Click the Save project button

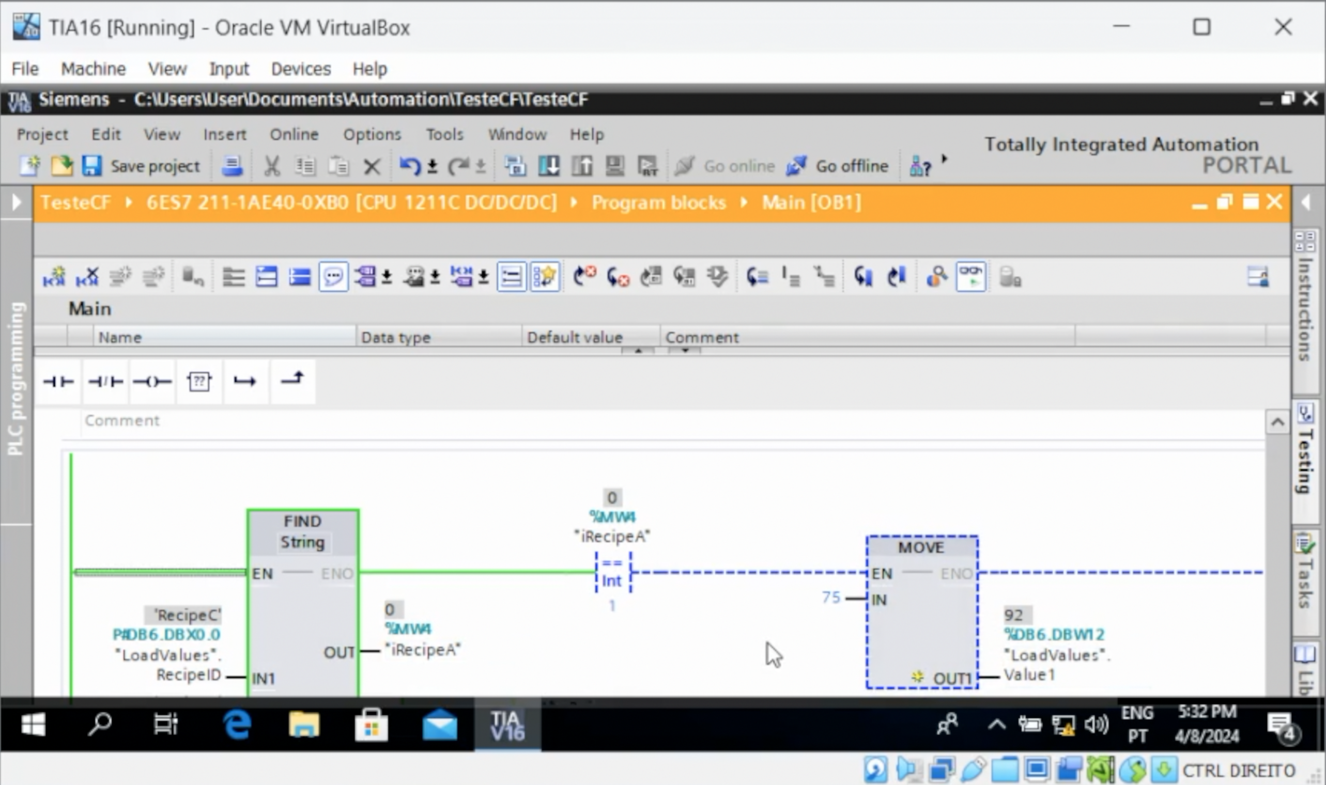pyautogui.click(x=141, y=166)
